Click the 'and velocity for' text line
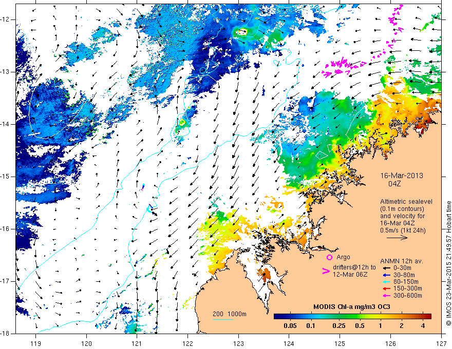 402,216
